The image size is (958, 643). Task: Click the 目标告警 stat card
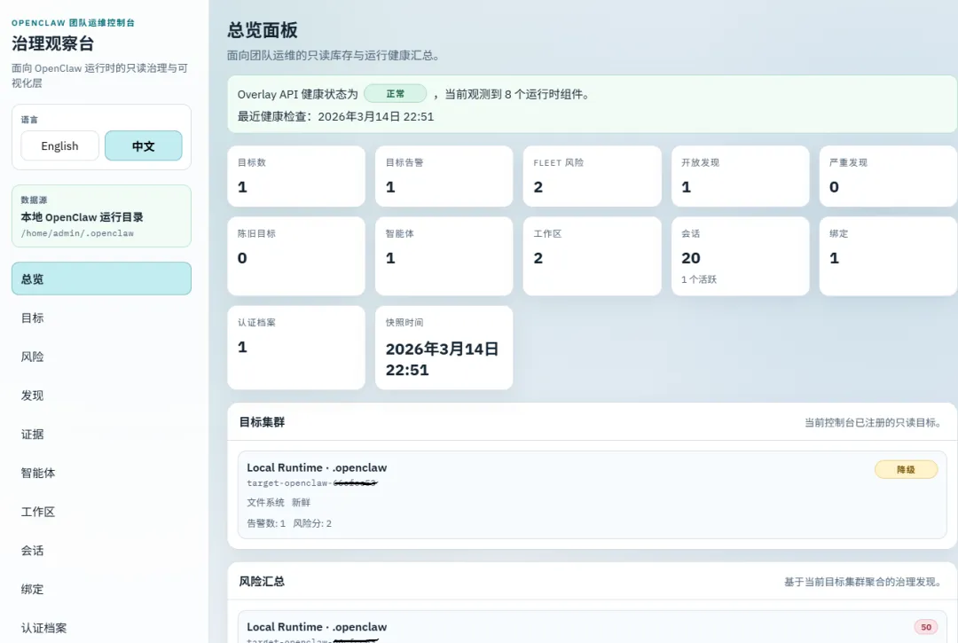coord(444,176)
